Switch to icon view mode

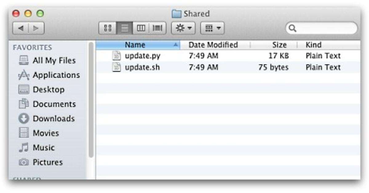[x=107, y=28]
